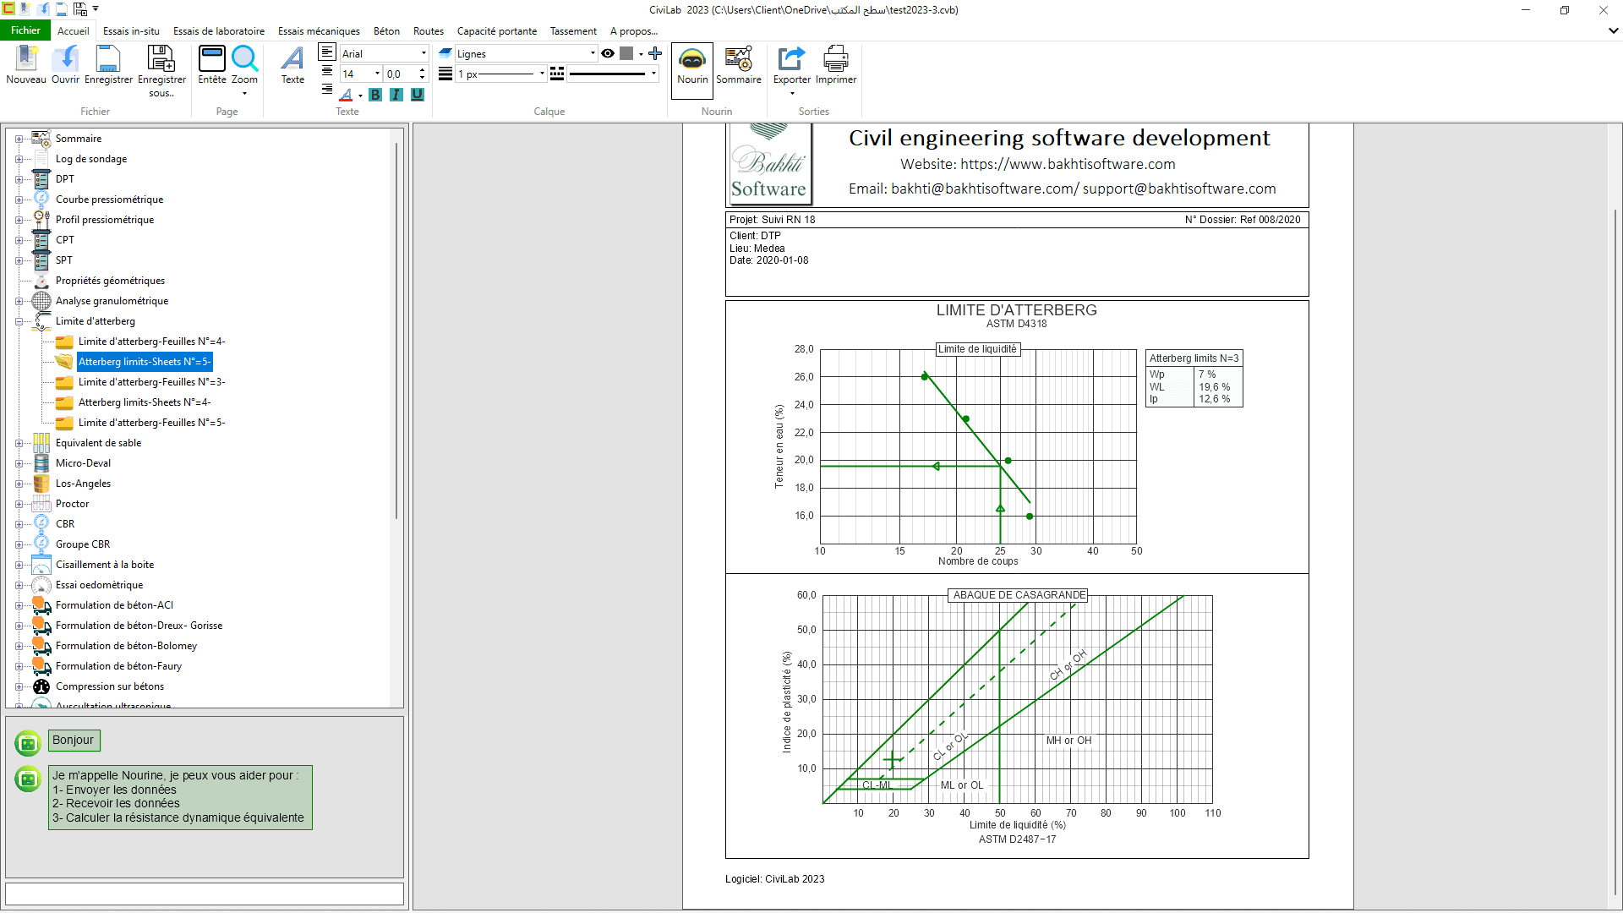Image resolution: width=1623 pixels, height=913 pixels.
Task: Increase the 0,0 spinner value
Action: tap(422, 70)
